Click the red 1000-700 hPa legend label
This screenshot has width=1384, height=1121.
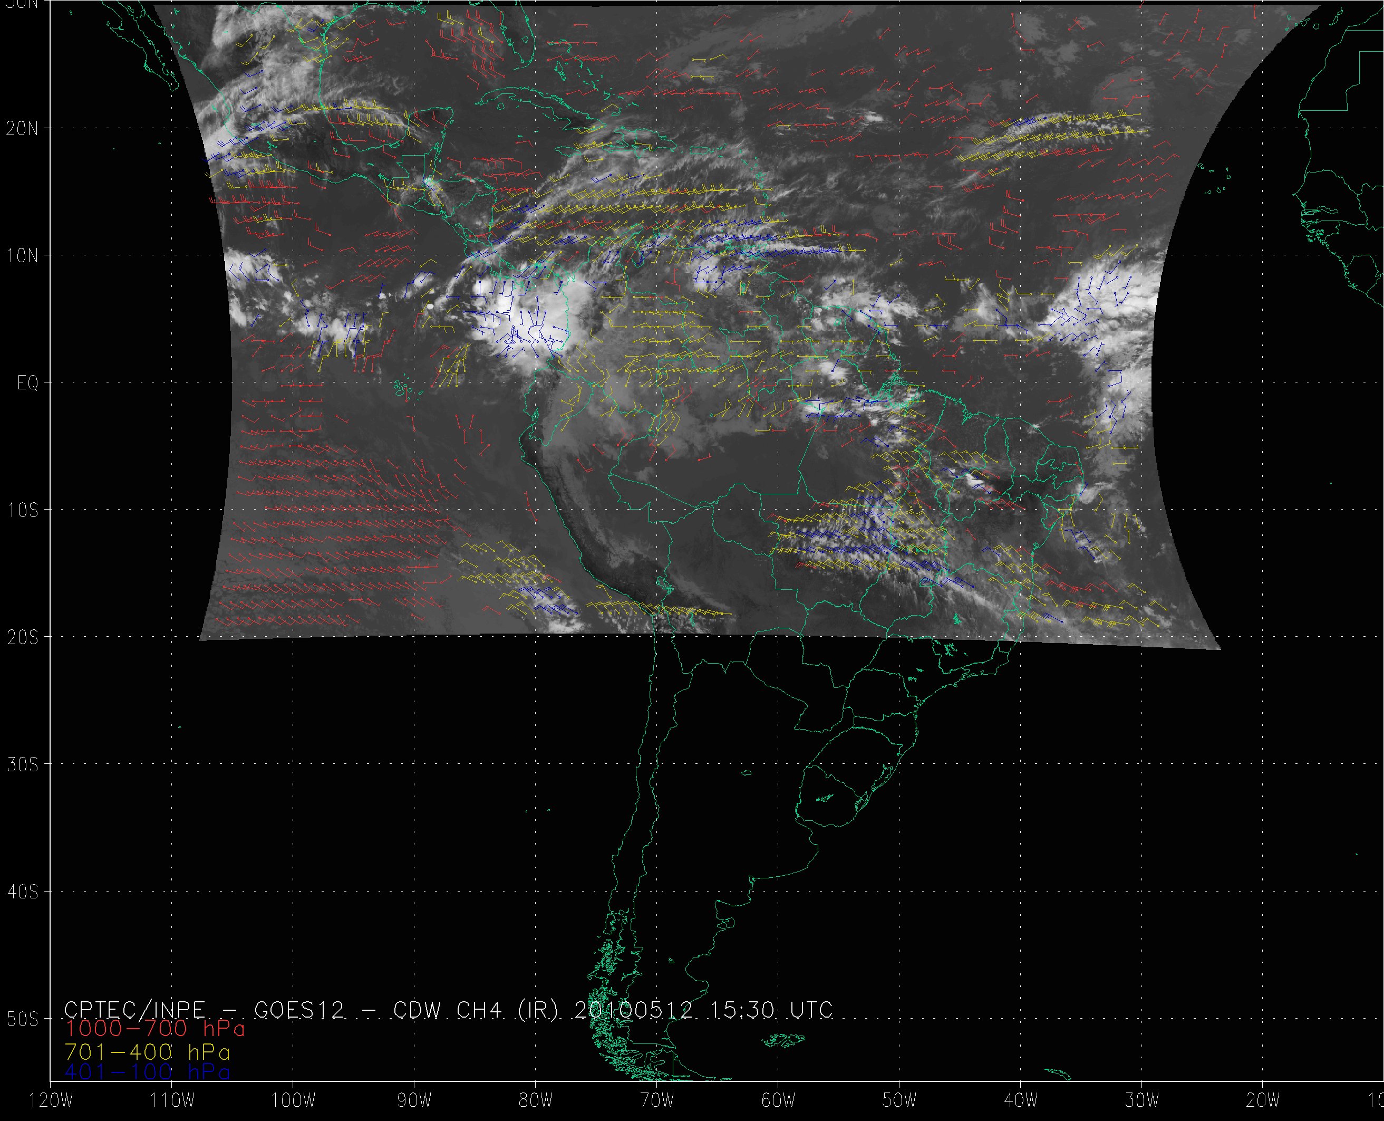point(155,1028)
